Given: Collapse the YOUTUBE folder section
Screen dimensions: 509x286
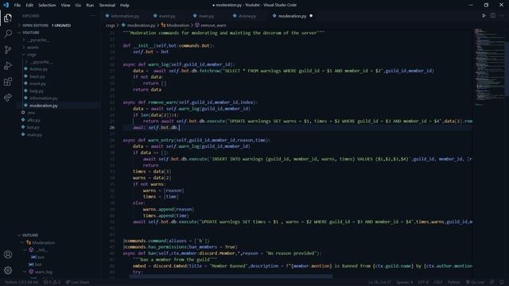Looking at the screenshot, I should (x=19, y=33).
